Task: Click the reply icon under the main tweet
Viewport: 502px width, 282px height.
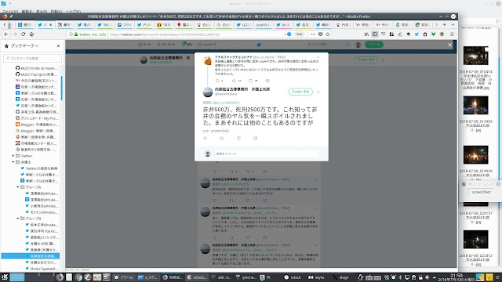Action: [x=206, y=138]
